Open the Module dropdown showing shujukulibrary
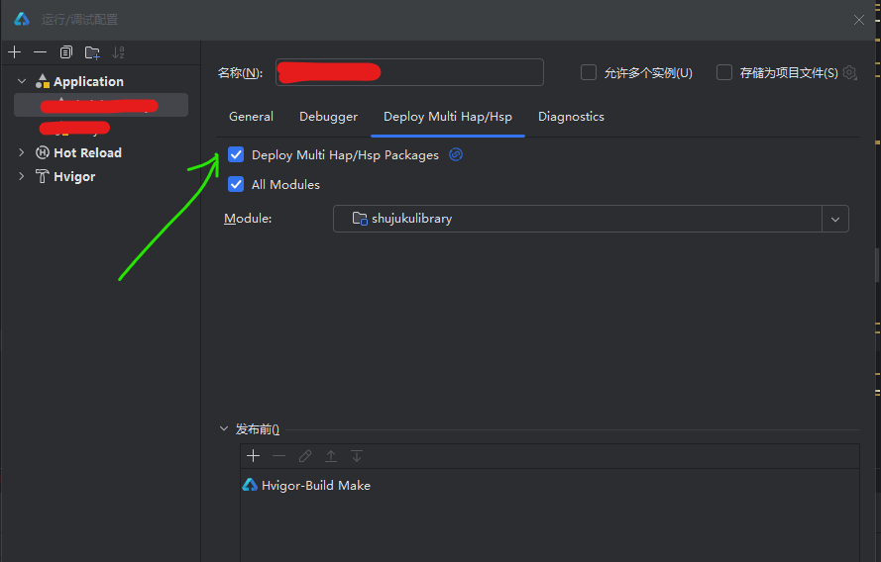 (835, 219)
